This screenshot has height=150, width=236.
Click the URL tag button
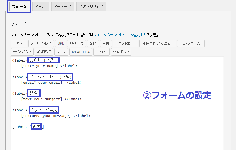tap(60, 43)
